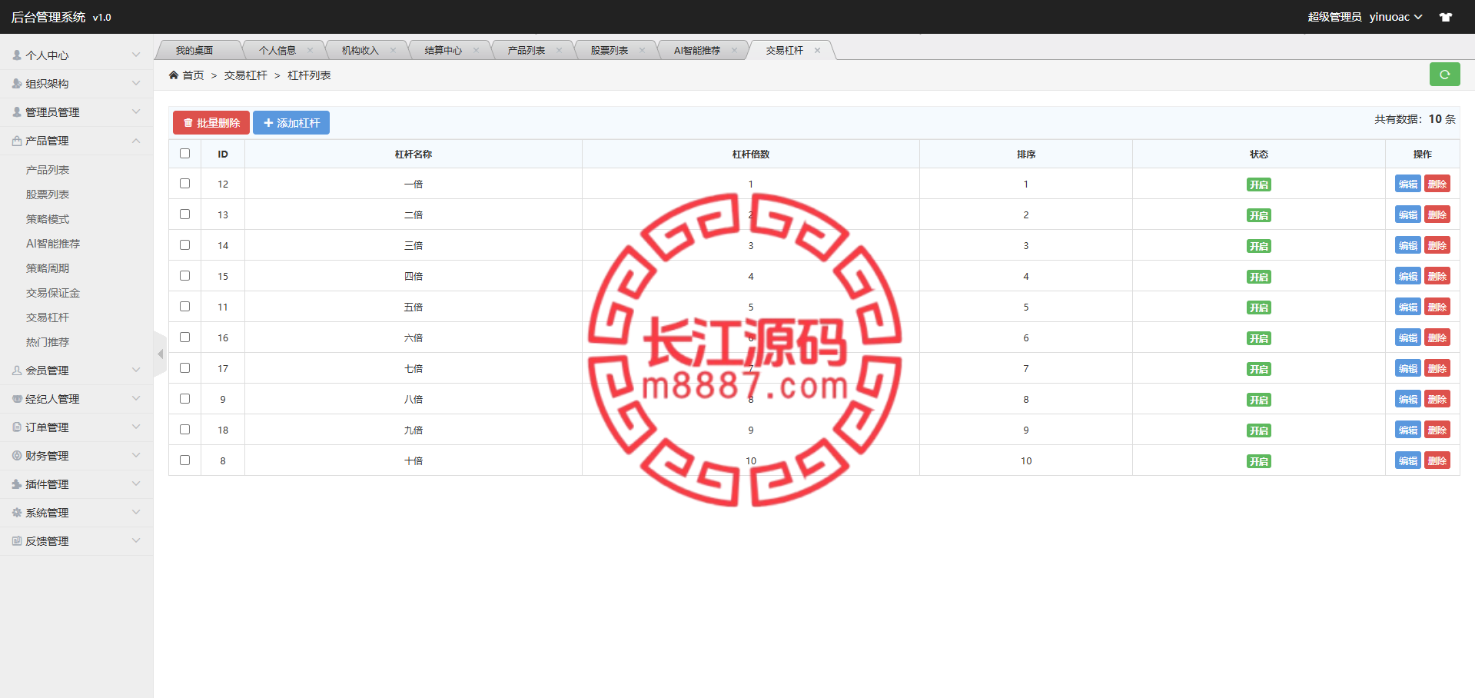Expand the 个人中心 menu chevron
This screenshot has width=1475, height=698.
coord(136,55)
